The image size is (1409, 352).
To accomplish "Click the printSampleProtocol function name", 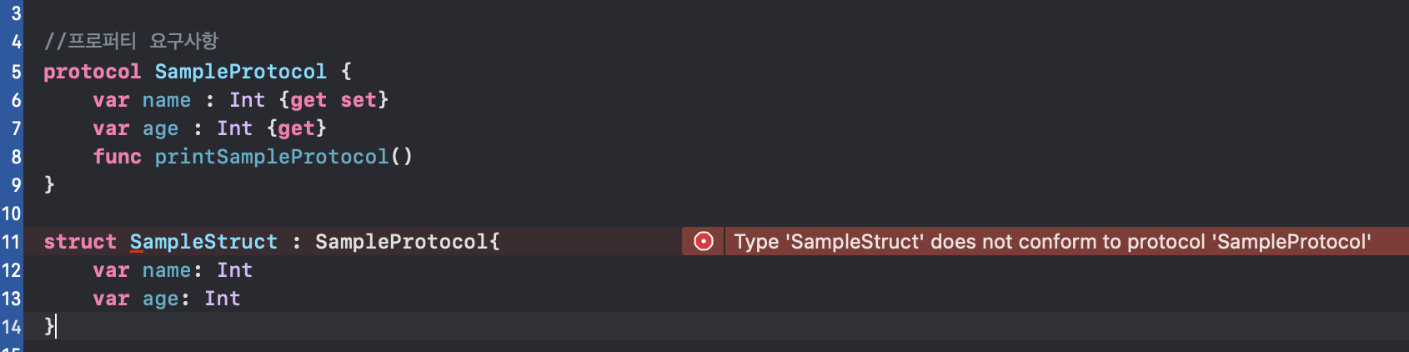I will [272, 157].
